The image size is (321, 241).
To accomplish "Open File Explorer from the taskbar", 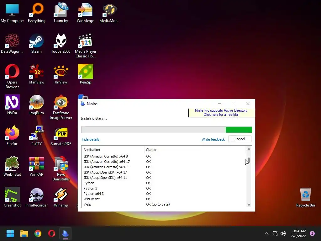I will [x=24, y=233].
